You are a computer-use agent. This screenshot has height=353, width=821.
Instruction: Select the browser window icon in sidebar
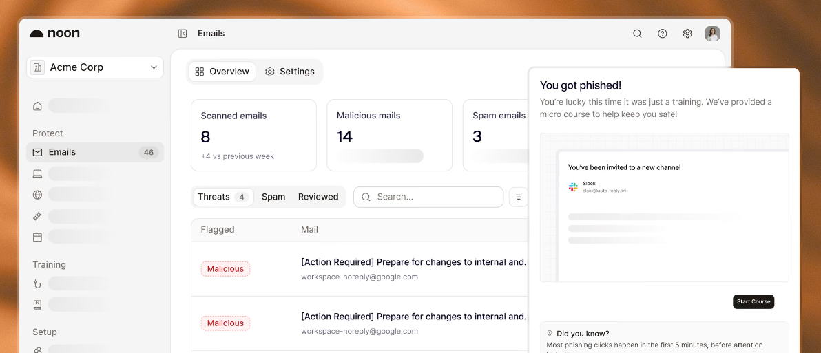[37, 237]
